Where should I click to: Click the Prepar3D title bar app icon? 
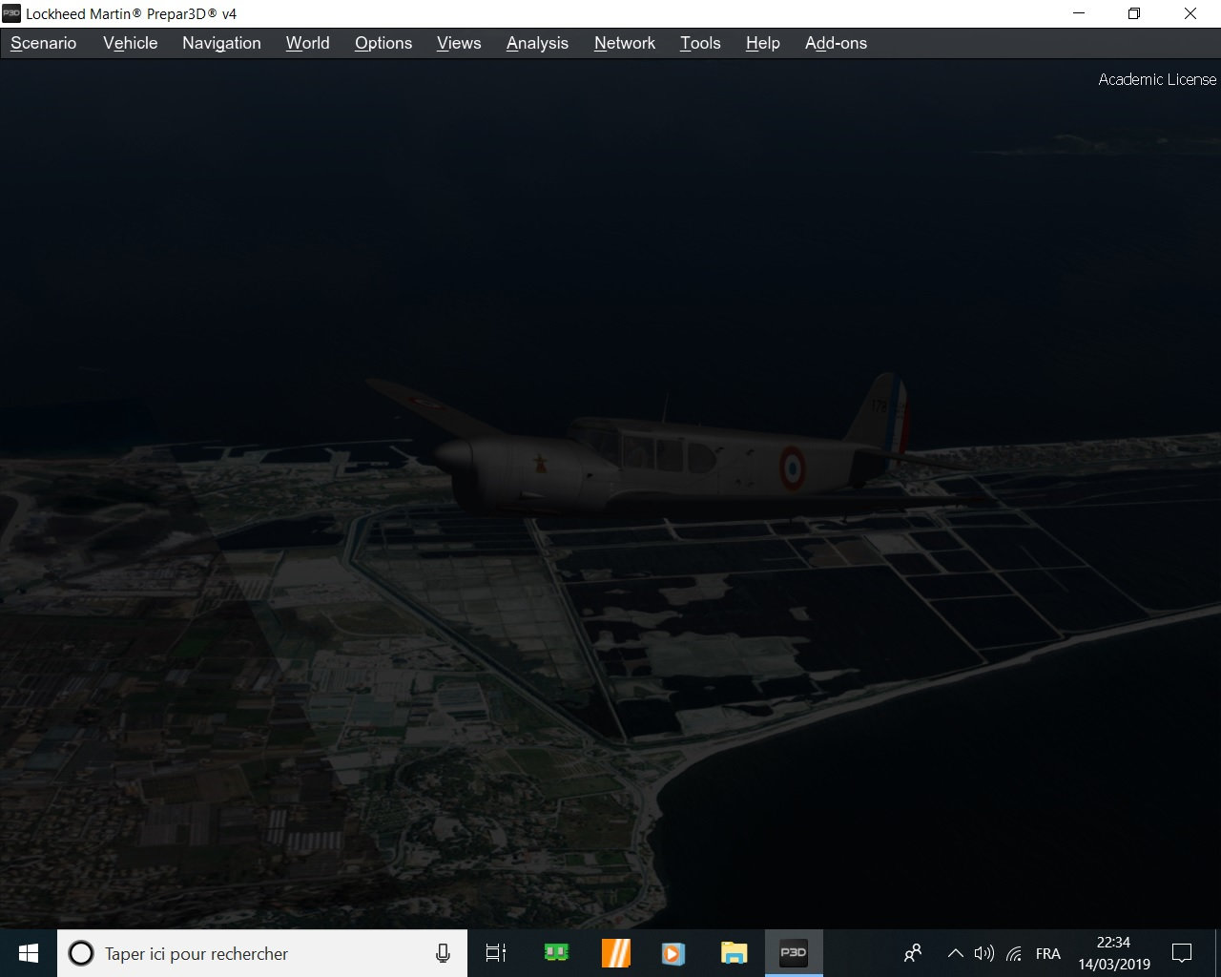coord(11,13)
